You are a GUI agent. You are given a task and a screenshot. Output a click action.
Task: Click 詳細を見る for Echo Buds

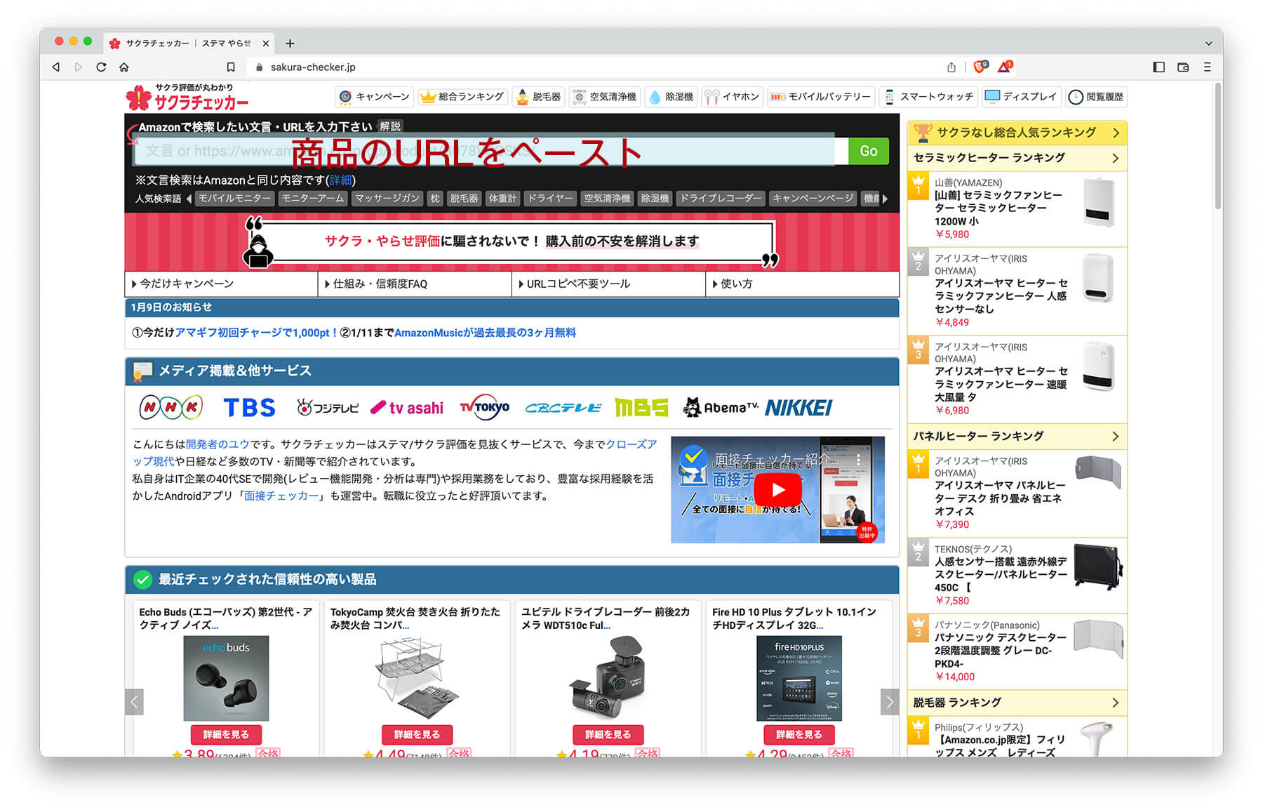click(226, 734)
